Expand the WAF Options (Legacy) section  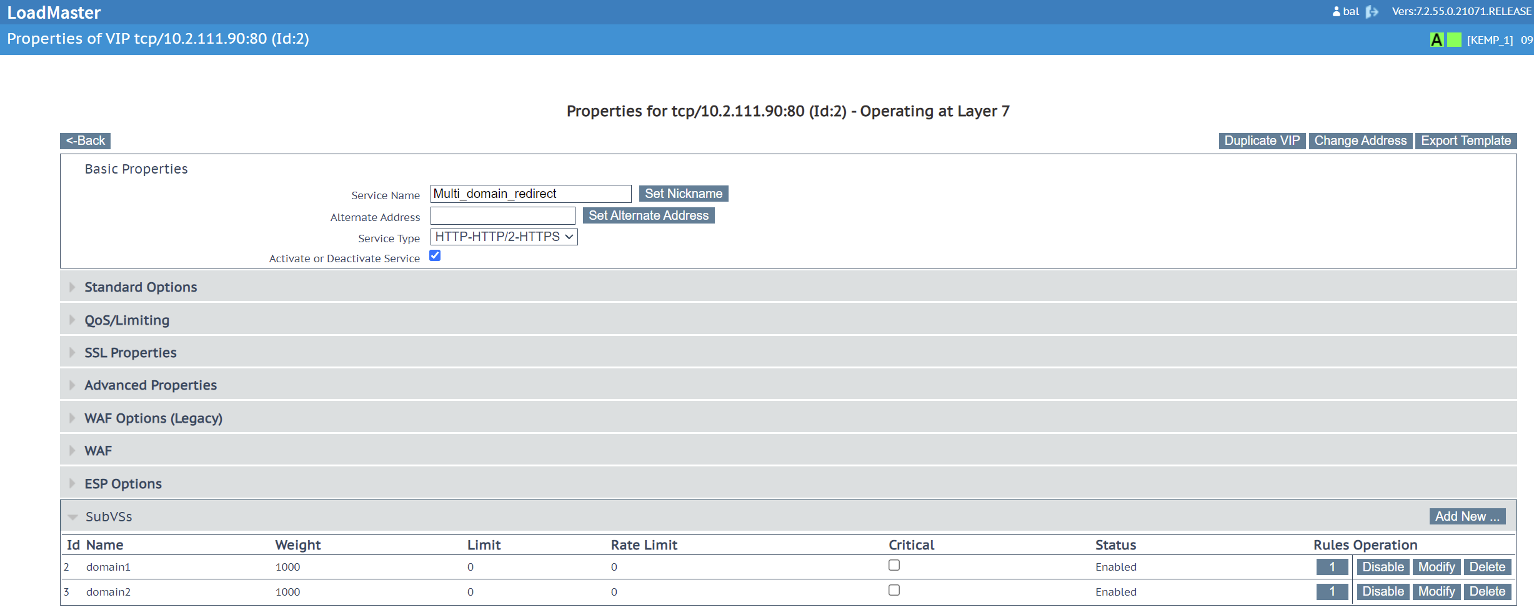789,418
